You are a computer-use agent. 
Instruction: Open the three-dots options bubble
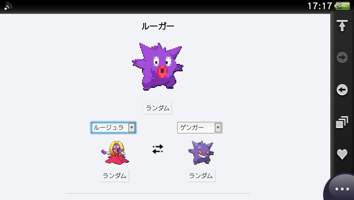point(342,189)
